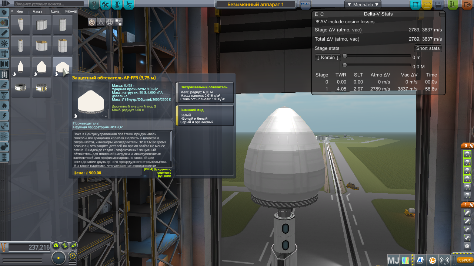
Task: Select the Re-root gizmo tool
Action: point(118,22)
